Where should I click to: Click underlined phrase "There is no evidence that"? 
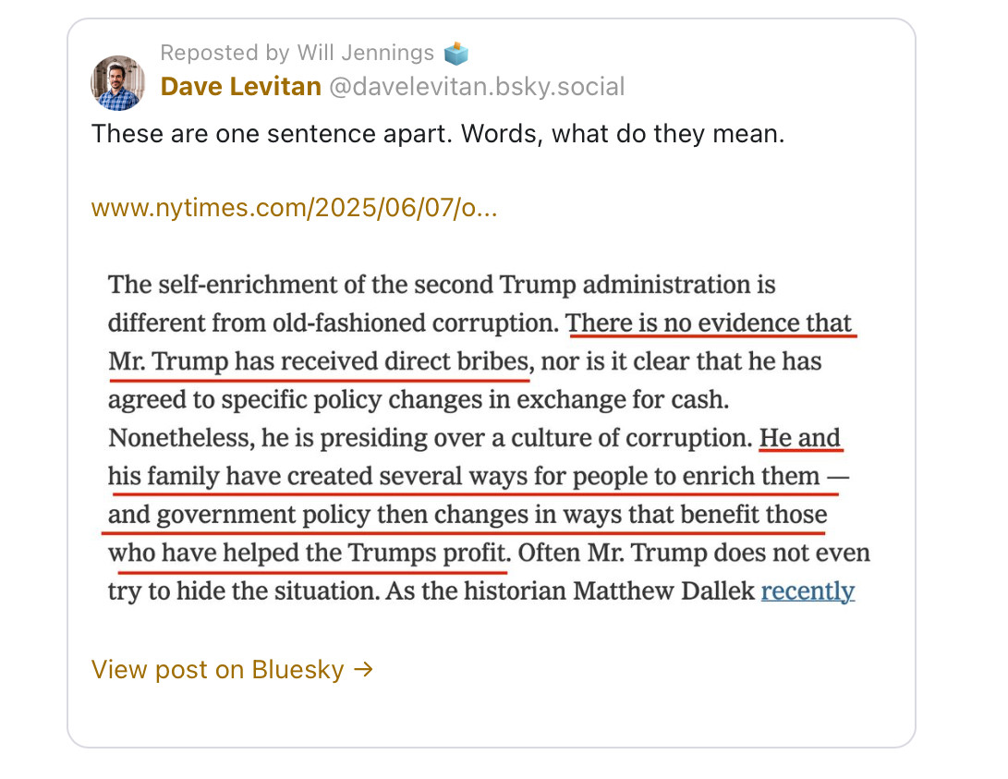point(710,323)
